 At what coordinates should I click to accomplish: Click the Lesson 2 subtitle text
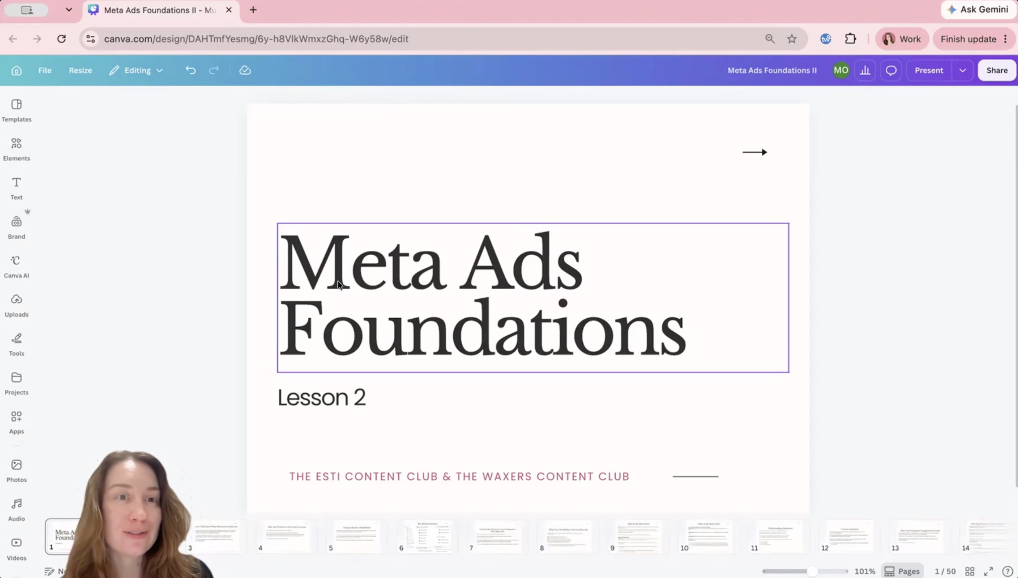[x=321, y=397]
